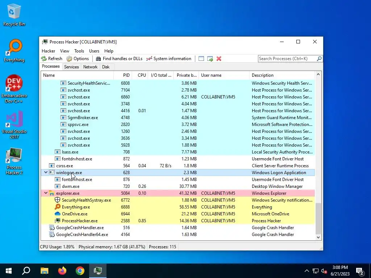Click the muted volume tray icon
The height and width of the screenshot is (278, 371).
click(324, 271)
